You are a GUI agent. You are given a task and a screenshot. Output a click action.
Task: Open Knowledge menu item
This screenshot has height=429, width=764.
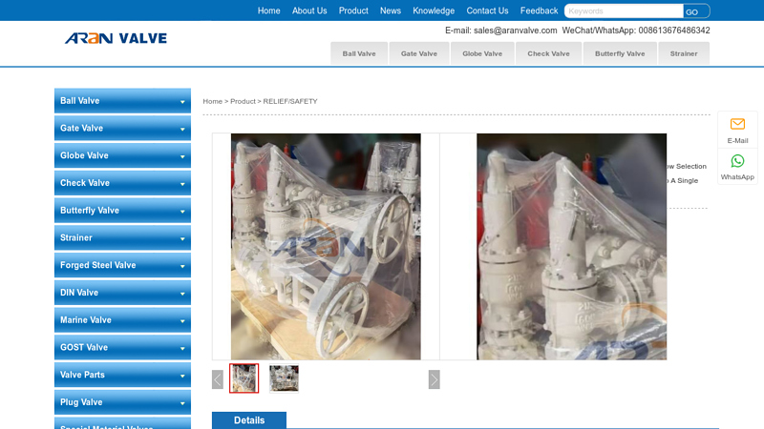(434, 10)
